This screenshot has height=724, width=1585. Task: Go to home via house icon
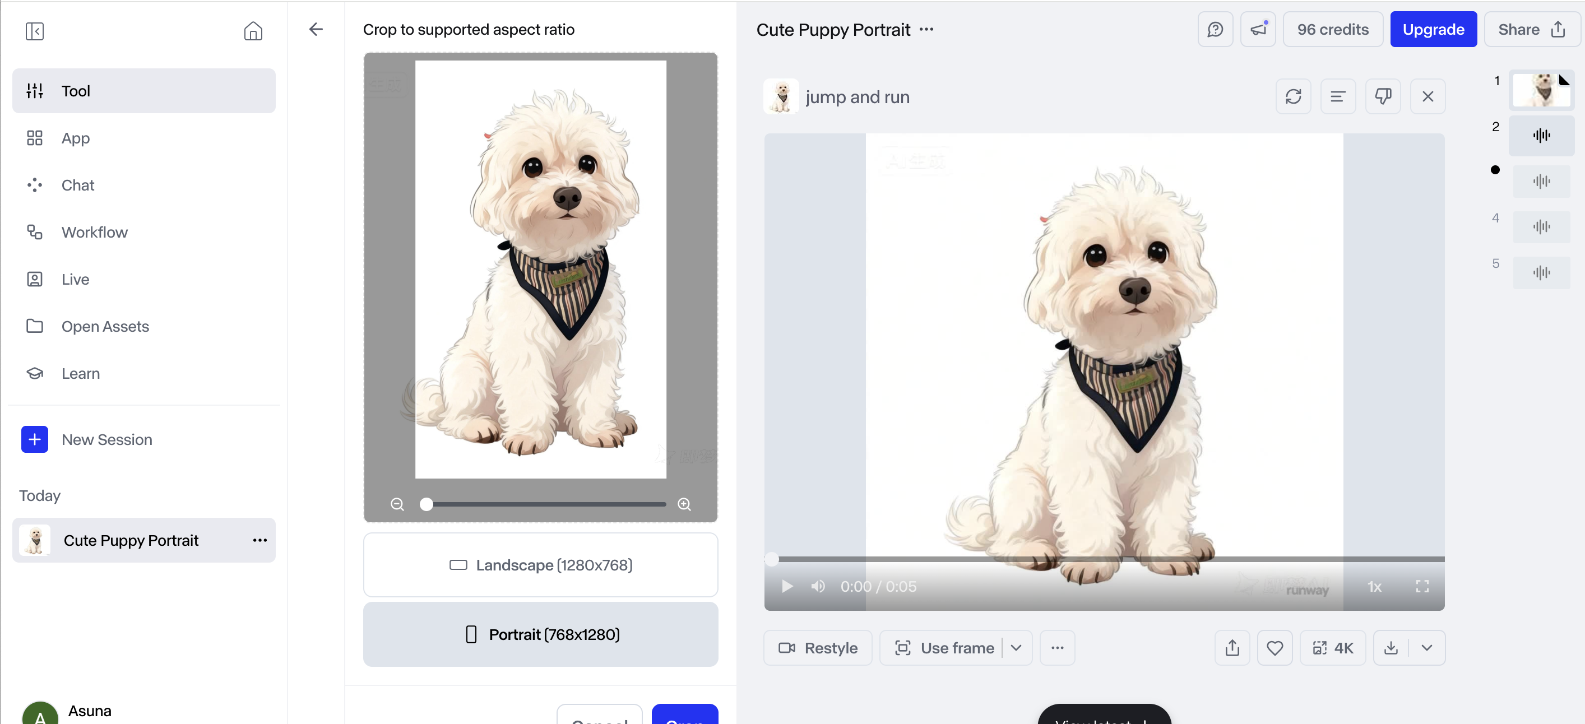click(x=253, y=31)
